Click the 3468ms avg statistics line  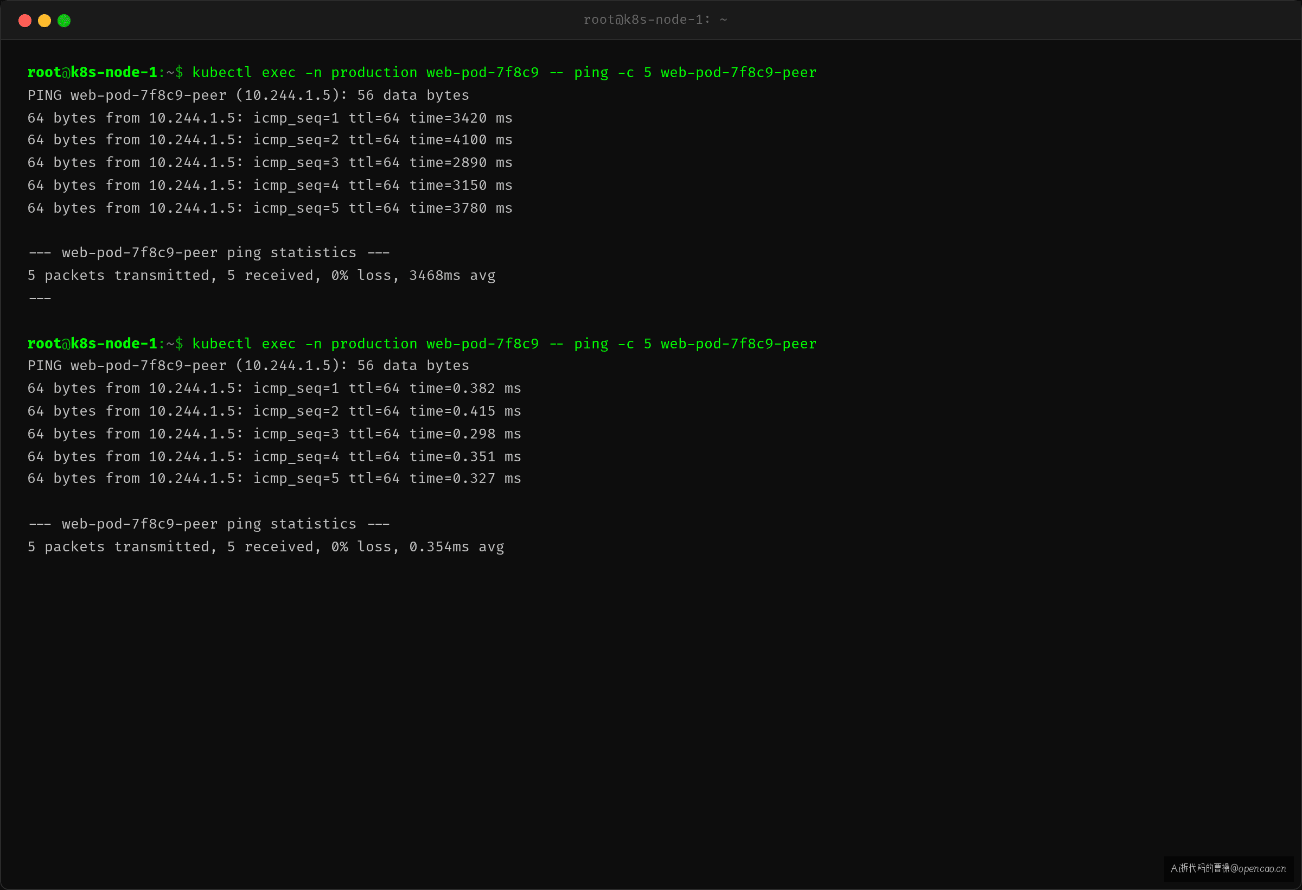(x=261, y=275)
